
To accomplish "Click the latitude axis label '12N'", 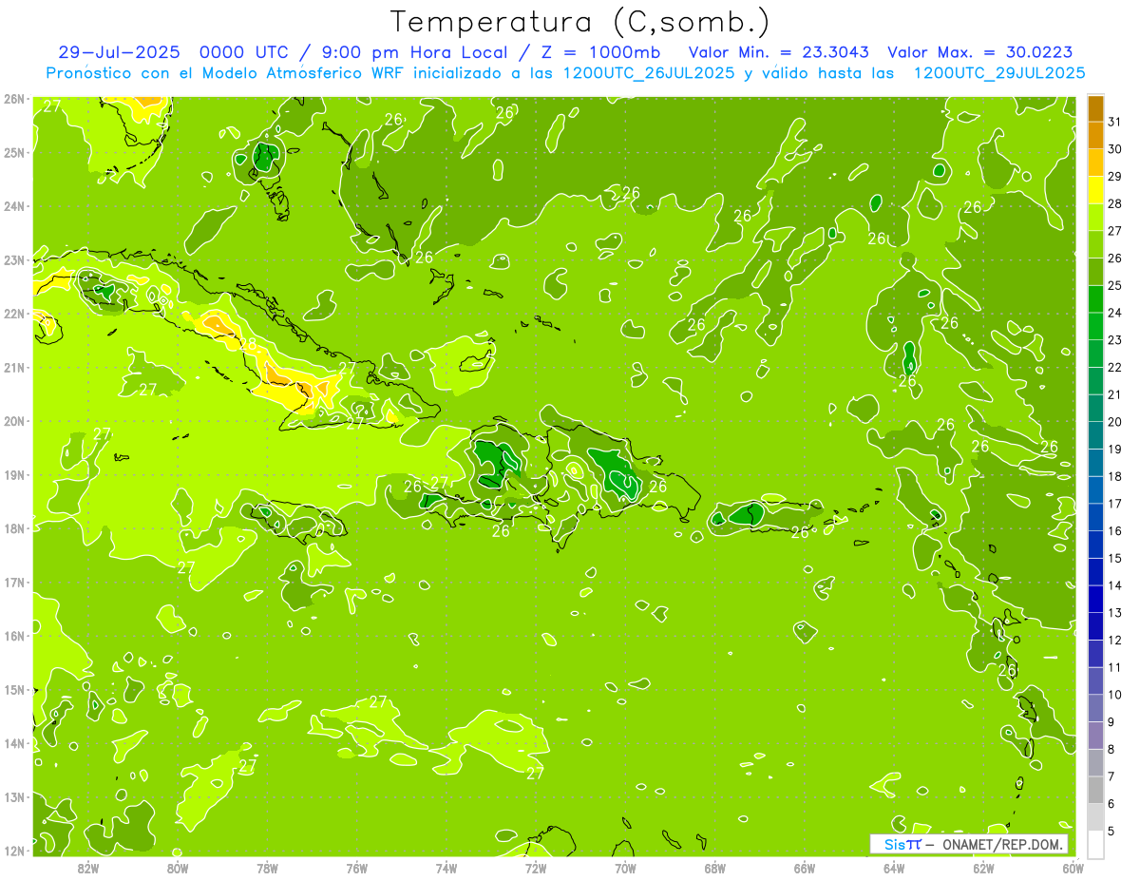I will click(x=13, y=851).
